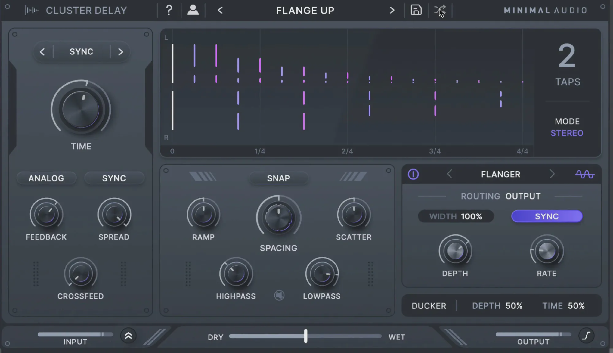
Task: Toggle the ANALOG mode button
Action: pos(46,178)
